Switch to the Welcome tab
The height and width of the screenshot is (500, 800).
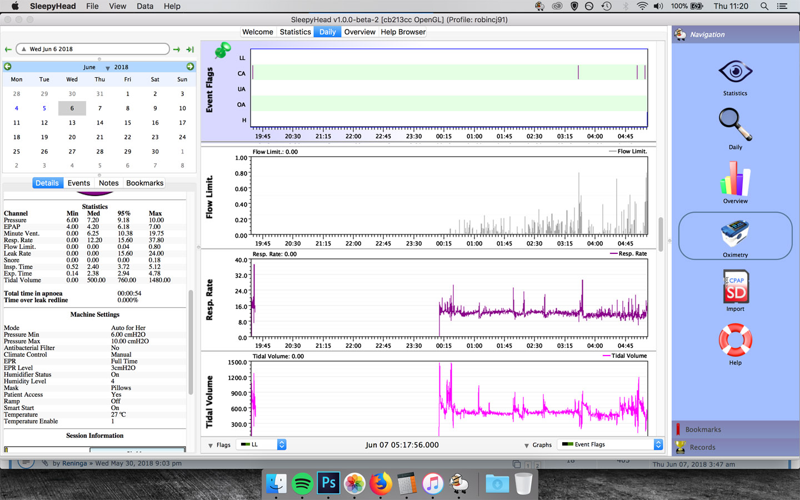click(258, 32)
